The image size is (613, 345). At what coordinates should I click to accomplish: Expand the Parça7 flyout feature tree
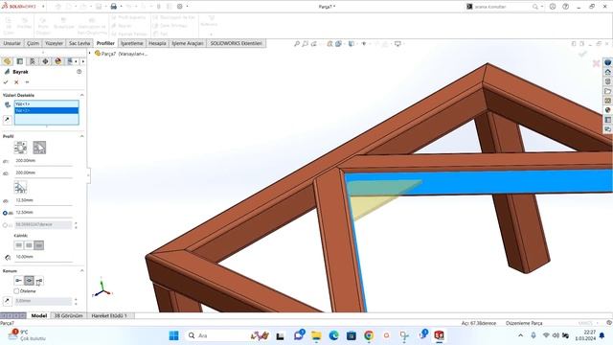[x=89, y=54]
